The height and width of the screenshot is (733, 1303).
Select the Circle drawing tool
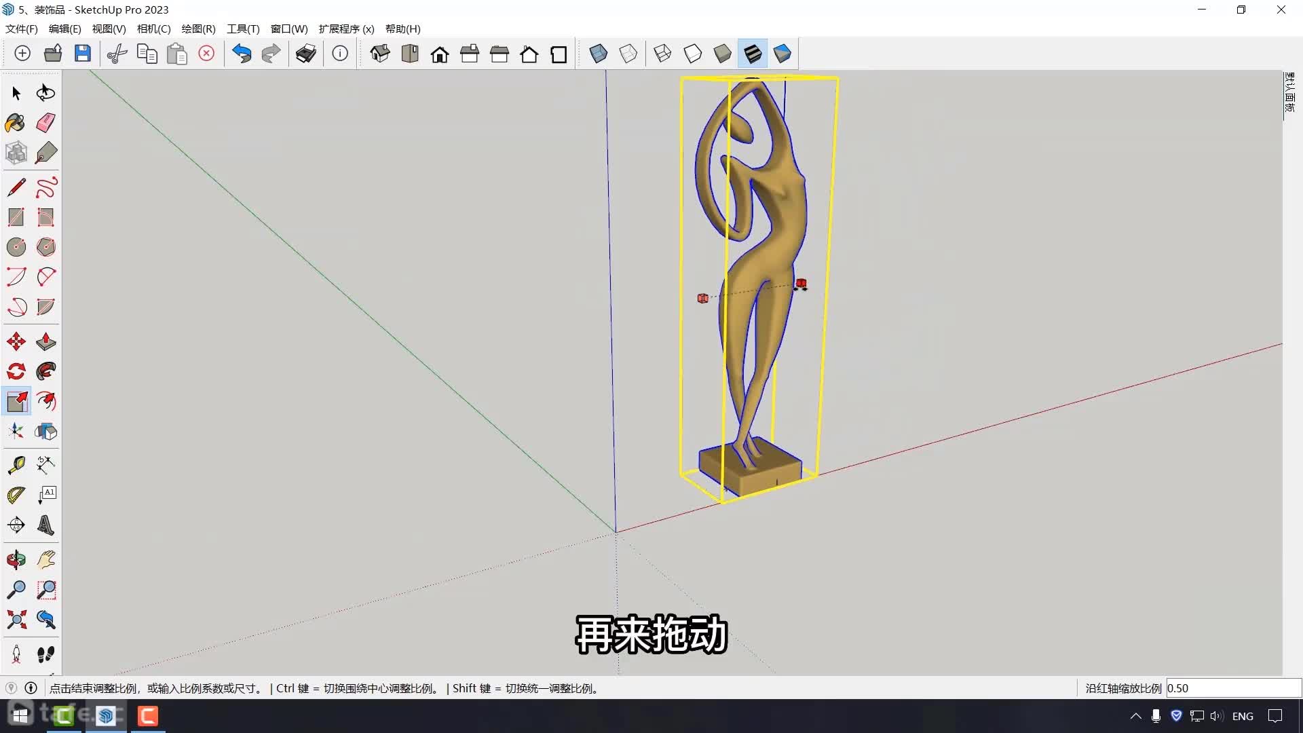[16, 247]
